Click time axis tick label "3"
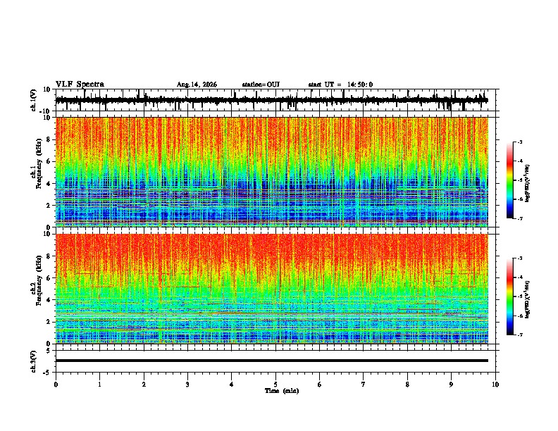This screenshot has width=558, height=431. (187, 385)
